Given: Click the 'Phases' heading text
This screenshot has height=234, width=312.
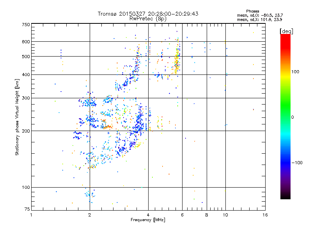Looking at the screenshot, I should pyautogui.click(x=252, y=11).
